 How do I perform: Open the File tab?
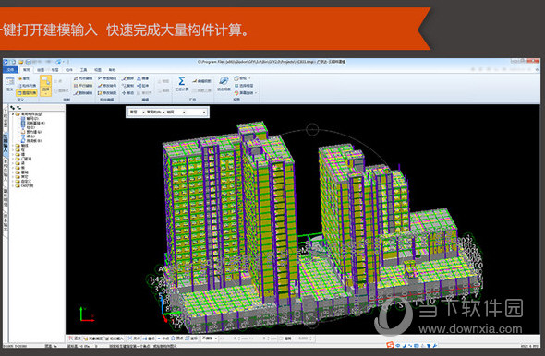click(x=10, y=70)
